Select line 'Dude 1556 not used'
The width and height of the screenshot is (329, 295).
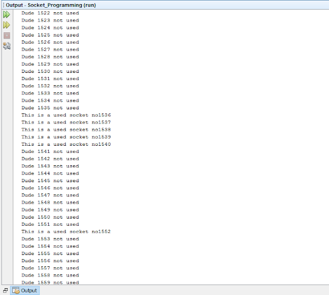click(50, 261)
